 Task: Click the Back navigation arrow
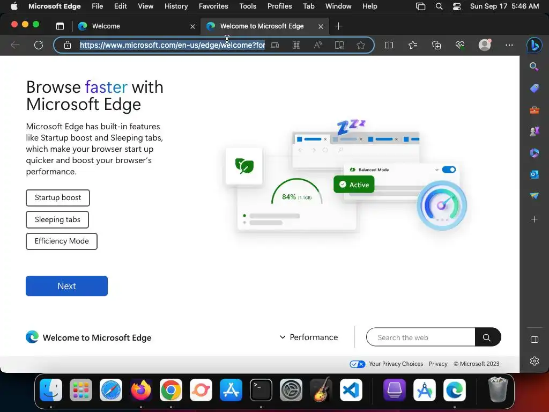tap(15, 45)
